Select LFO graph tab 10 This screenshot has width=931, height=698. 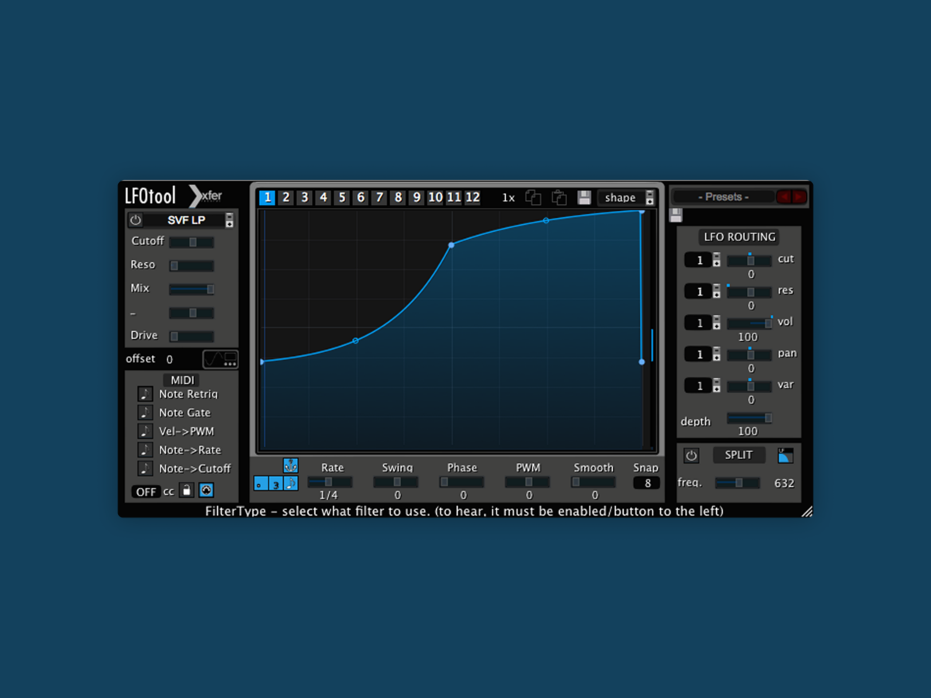point(435,198)
